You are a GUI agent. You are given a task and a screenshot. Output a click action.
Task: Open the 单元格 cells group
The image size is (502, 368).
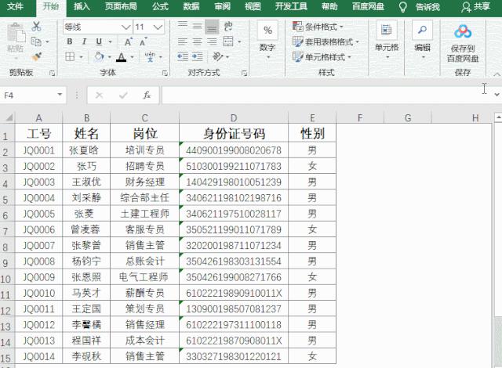pos(387,40)
